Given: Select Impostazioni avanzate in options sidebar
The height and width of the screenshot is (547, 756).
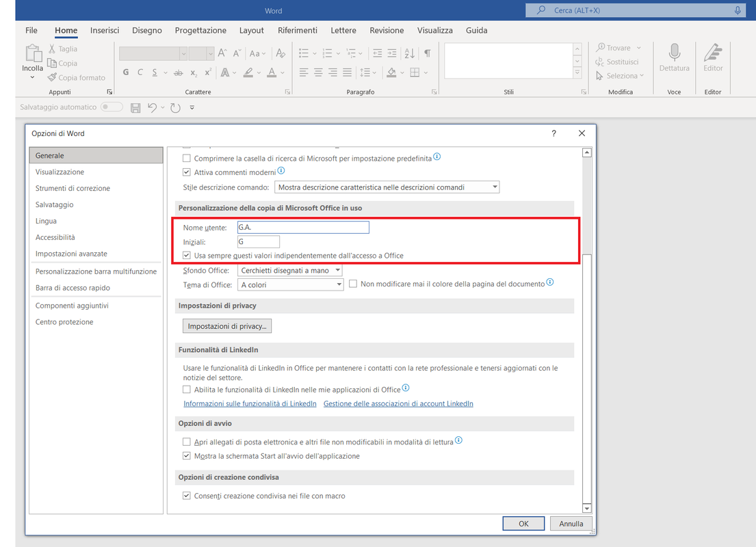Looking at the screenshot, I should 96,254.
